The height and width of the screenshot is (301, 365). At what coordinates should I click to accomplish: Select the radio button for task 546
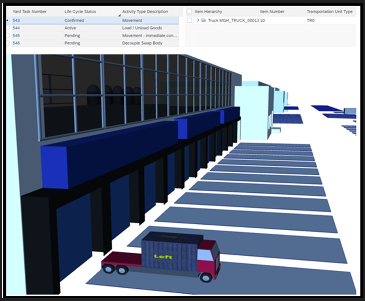tap(8, 43)
